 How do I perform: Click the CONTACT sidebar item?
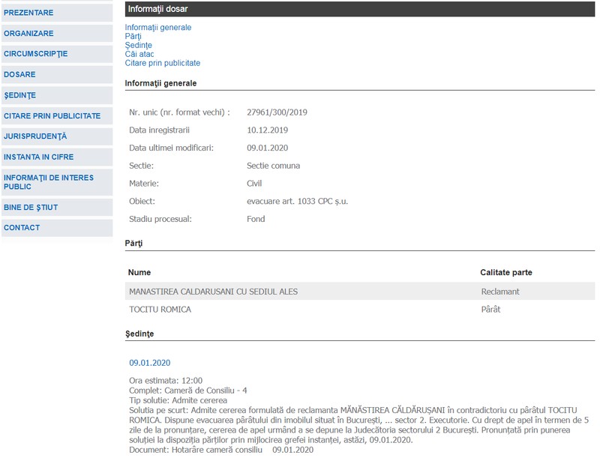pyautogui.click(x=57, y=228)
